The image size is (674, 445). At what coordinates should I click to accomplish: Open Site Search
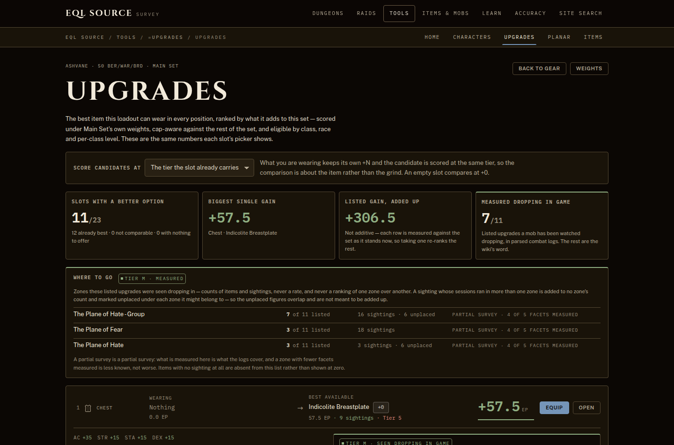pyautogui.click(x=580, y=14)
